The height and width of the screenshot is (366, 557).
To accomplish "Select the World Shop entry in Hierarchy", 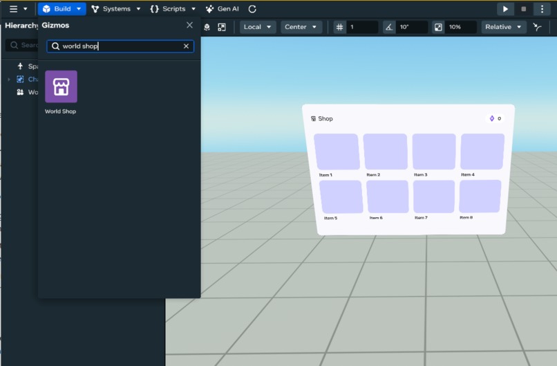I will coord(28,92).
